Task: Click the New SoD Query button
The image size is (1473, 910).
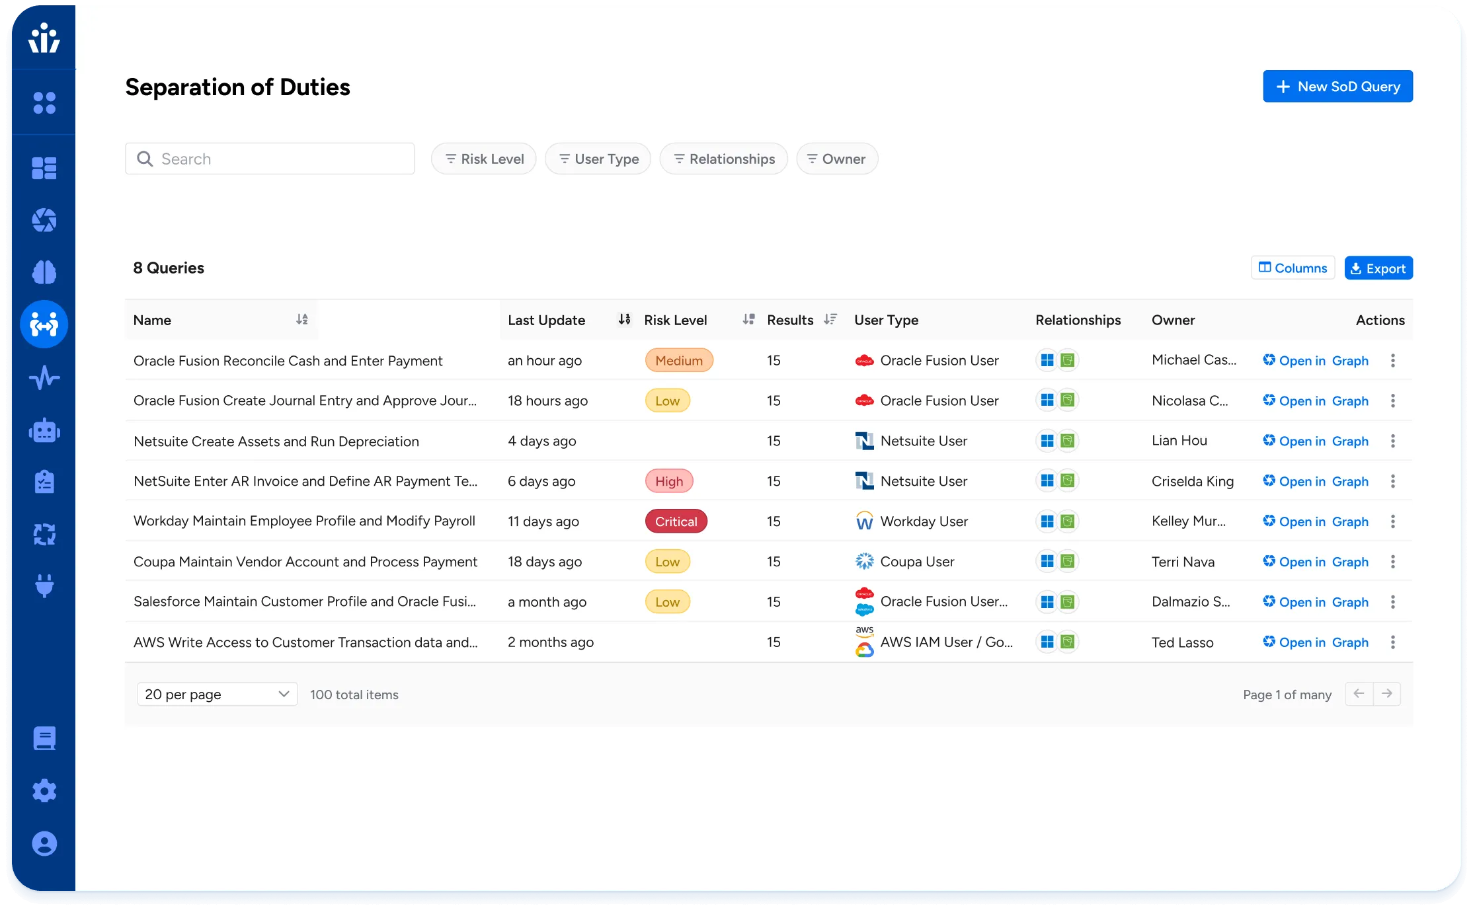Action: (1337, 87)
